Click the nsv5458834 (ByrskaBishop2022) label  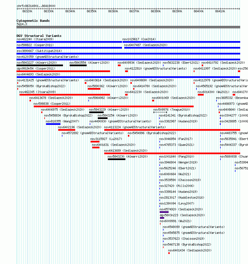coord(68,115)
